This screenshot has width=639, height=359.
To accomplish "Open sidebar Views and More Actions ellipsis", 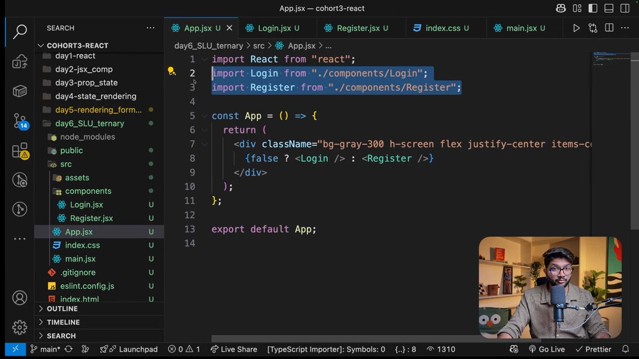I will point(152,28).
